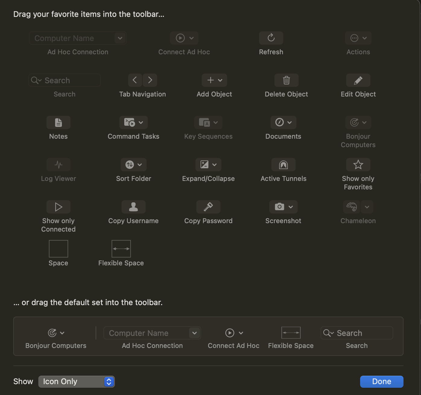Toggle the Show only Connected play icon
This screenshot has width=421, height=395.
point(58,207)
